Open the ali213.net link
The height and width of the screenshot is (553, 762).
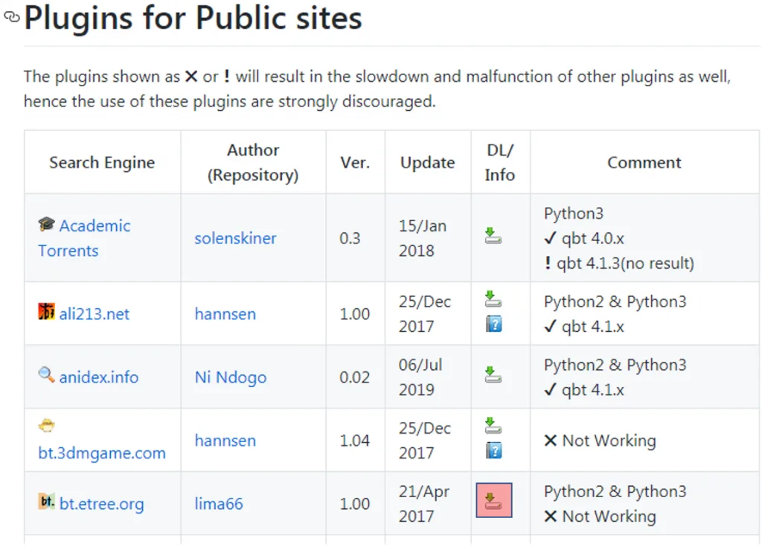95,314
